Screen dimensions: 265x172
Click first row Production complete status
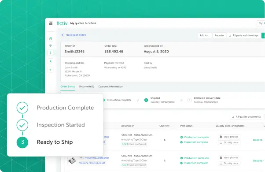tap(195, 137)
